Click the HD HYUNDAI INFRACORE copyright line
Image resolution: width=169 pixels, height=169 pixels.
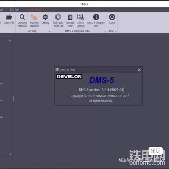pyautogui.click(x=100, y=96)
